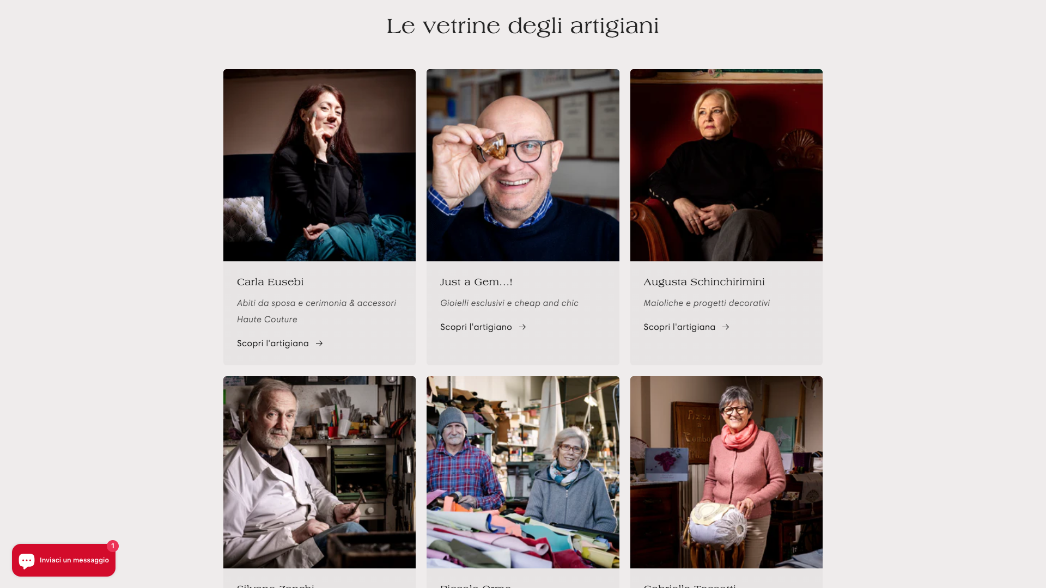Viewport: 1046px width, 588px height.
Task: Click Scopri l'artigiano under Just a Gem
Action: coord(476,327)
